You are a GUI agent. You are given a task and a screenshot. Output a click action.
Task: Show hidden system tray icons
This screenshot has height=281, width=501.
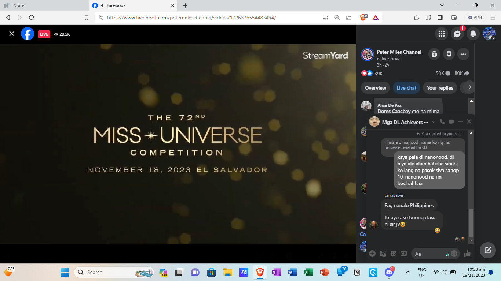pos(408,272)
